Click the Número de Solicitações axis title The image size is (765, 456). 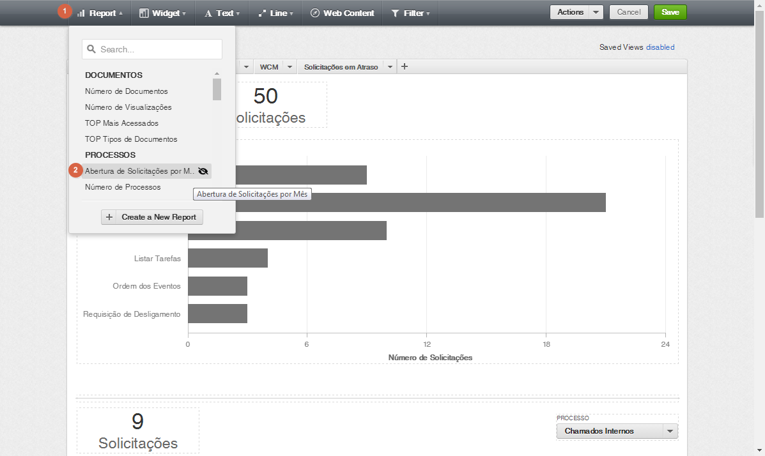click(430, 358)
